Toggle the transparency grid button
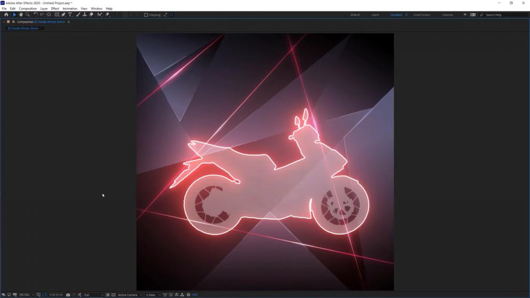 coord(113,295)
